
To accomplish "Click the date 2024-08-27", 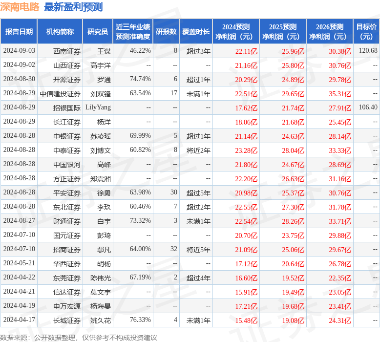I will tap(19, 220).
